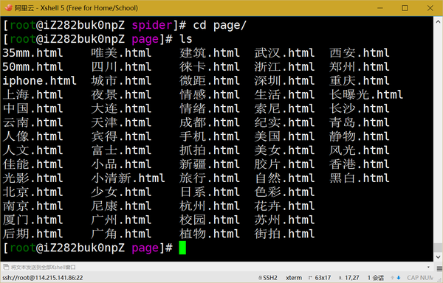Image resolution: width=443 pixels, height=283 pixels.
Task: Click the '1 会话' session count
Action: point(376,278)
